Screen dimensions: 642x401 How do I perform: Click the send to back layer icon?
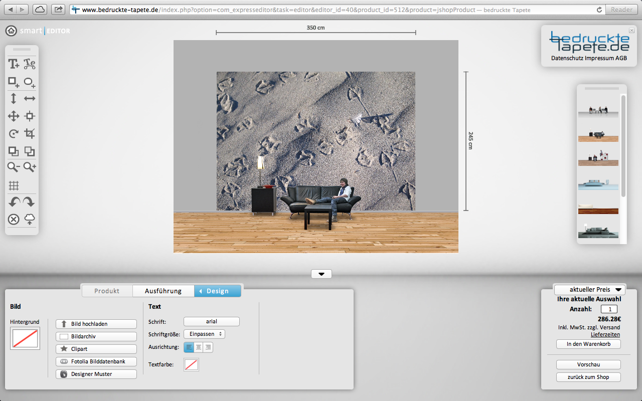coord(30,151)
